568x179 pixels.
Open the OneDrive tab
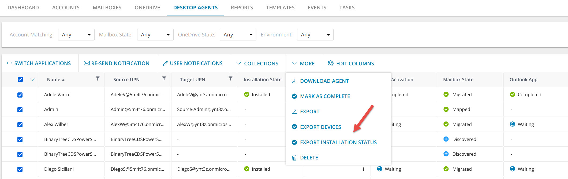pos(147,8)
